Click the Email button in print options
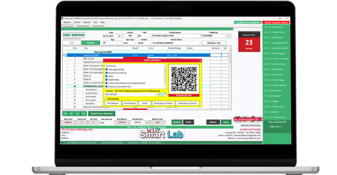This screenshot has width=337, height=175. 145,103
